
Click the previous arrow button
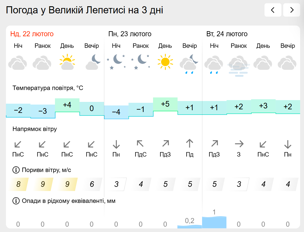273,10
